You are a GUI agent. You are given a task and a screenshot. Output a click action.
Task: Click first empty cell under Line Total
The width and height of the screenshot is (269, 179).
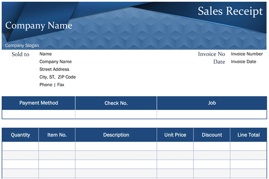248,146
